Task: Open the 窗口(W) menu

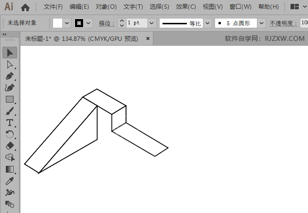Action: coord(240,7)
